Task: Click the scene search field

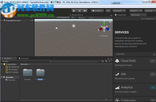Action: click(100, 18)
